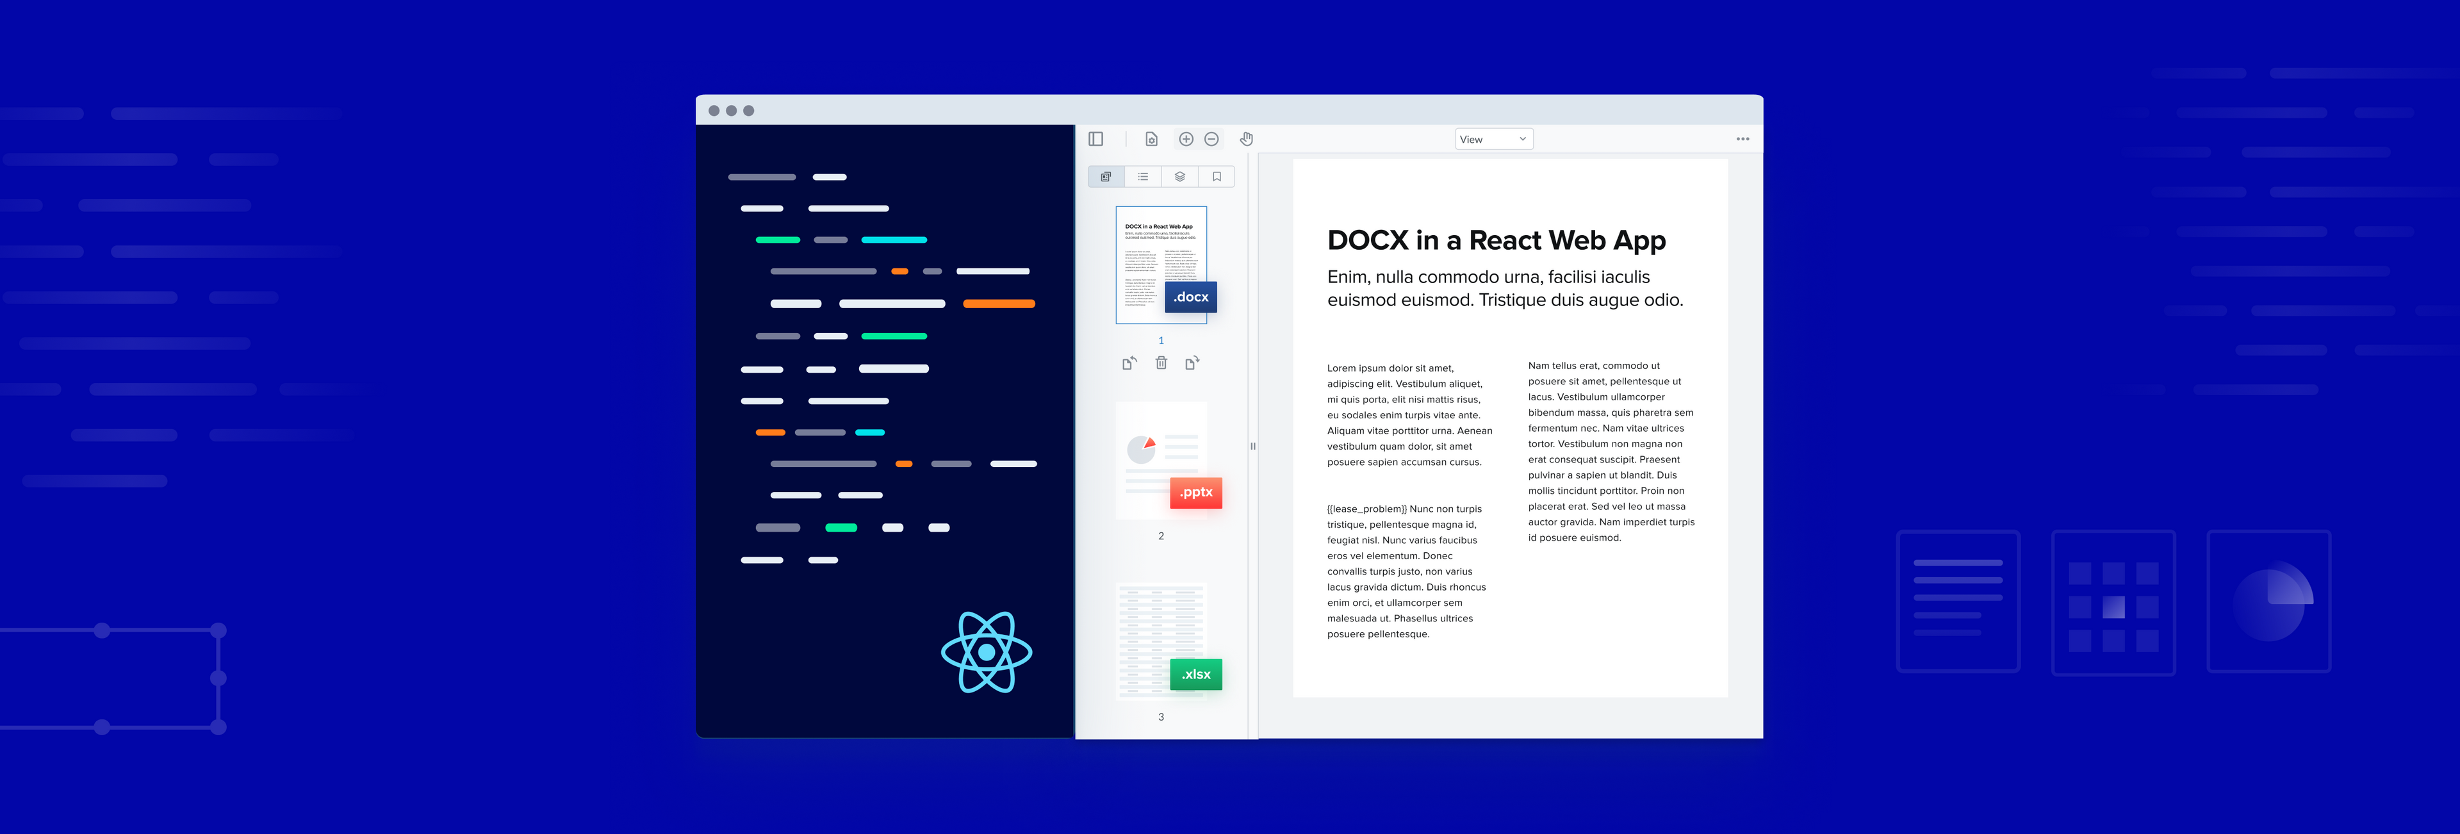
Task: Switch to the bookmarks panel tab
Action: pos(1217,177)
